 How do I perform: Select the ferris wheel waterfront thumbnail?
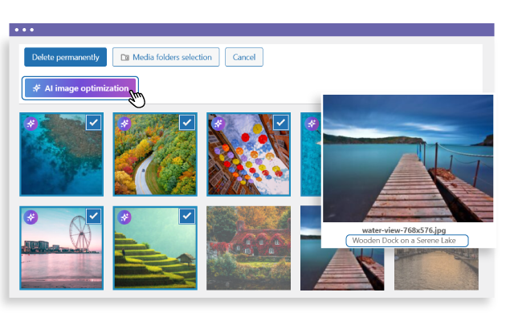[x=61, y=248]
